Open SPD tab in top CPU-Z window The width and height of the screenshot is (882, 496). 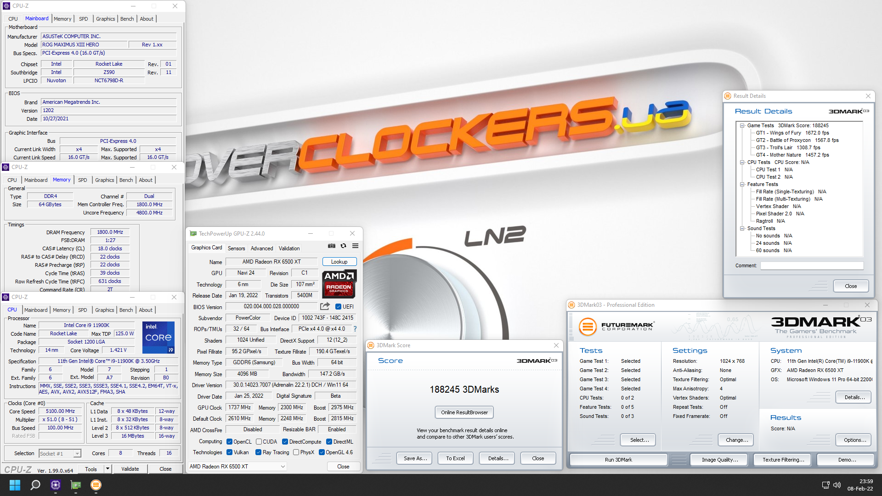click(83, 19)
